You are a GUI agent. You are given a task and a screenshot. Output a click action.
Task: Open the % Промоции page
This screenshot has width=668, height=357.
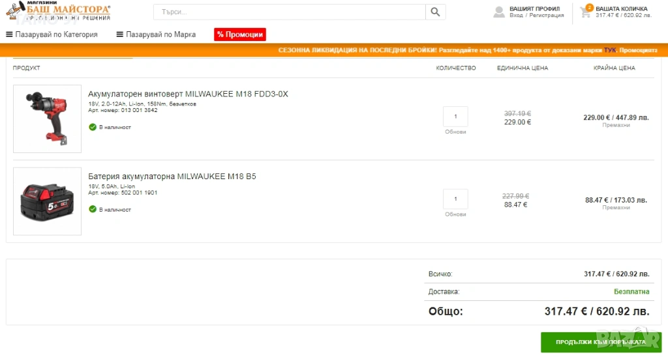[239, 35]
